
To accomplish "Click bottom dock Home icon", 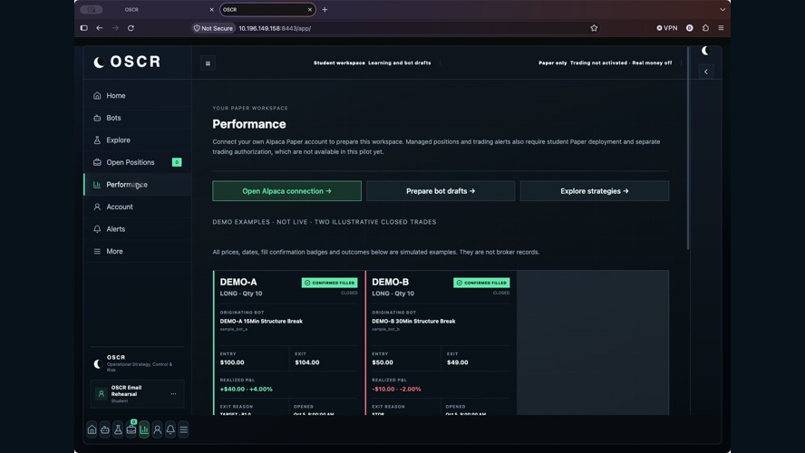I will [92, 430].
